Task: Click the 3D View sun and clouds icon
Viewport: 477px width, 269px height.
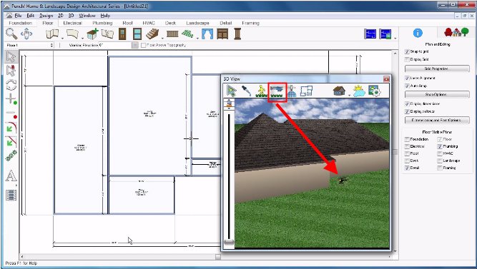Action: point(359,91)
